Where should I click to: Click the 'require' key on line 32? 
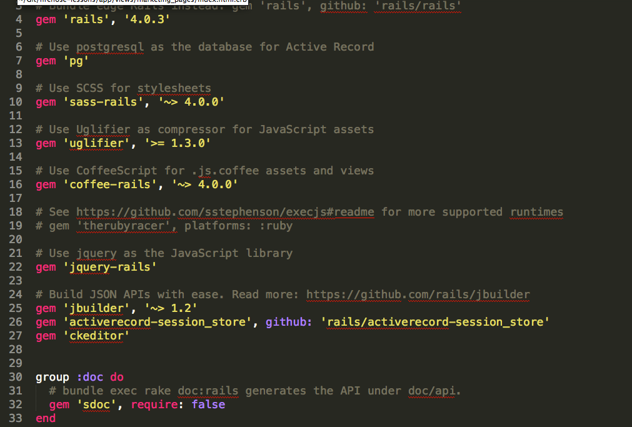(154, 405)
